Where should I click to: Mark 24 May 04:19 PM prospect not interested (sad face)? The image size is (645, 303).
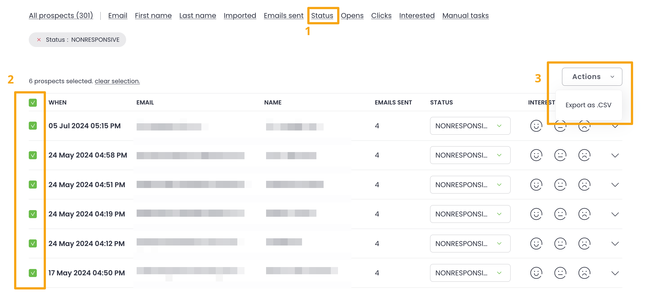coord(584,214)
